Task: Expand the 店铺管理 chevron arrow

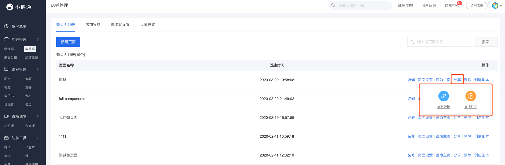Action: (x=38, y=39)
